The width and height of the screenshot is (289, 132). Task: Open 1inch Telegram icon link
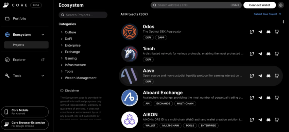(x=260, y=54)
